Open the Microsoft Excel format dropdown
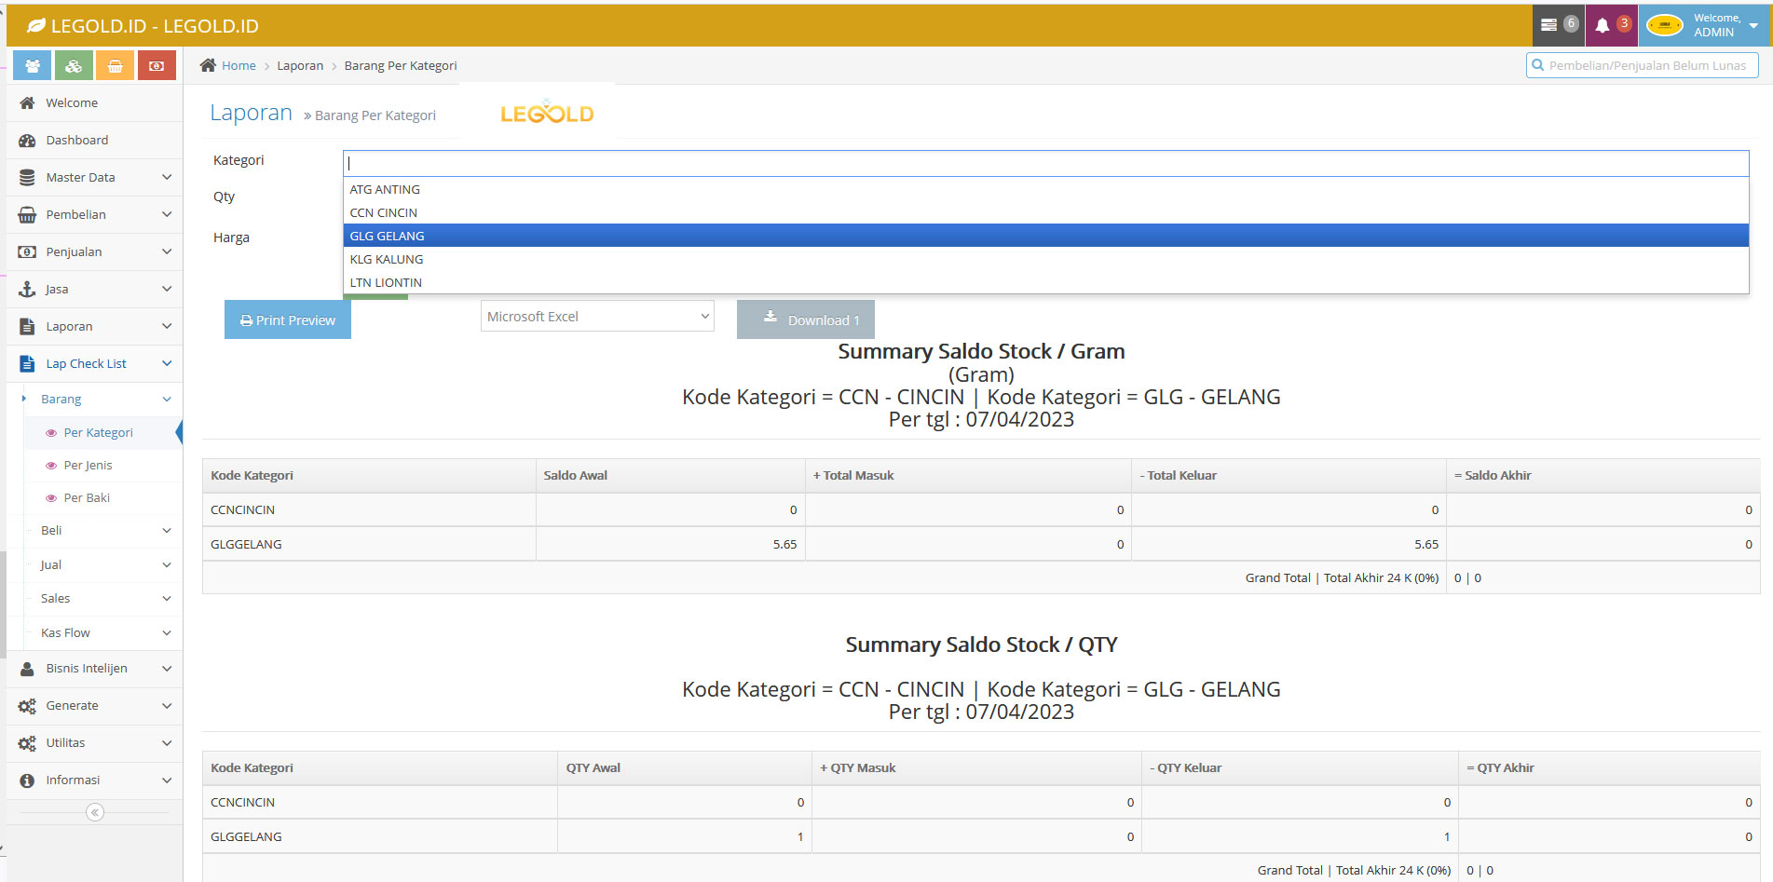Image resolution: width=1773 pixels, height=882 pixels. [x=596, y=316]
